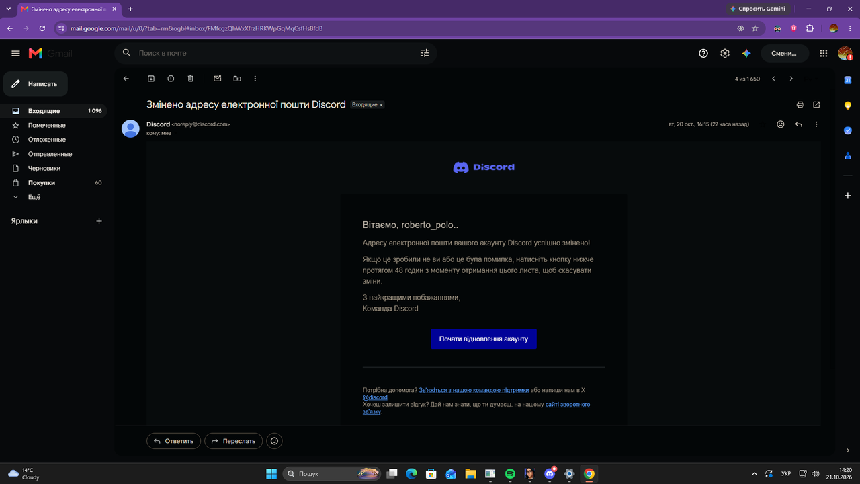Open Gmail support help icon
Image resolution: width=860 pixels, height=484 pixels.
point(703,53)
